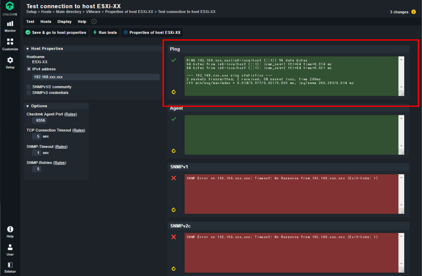
Task: Click the SNMPv2c output scroll down arrow
Action: point(401,264)
